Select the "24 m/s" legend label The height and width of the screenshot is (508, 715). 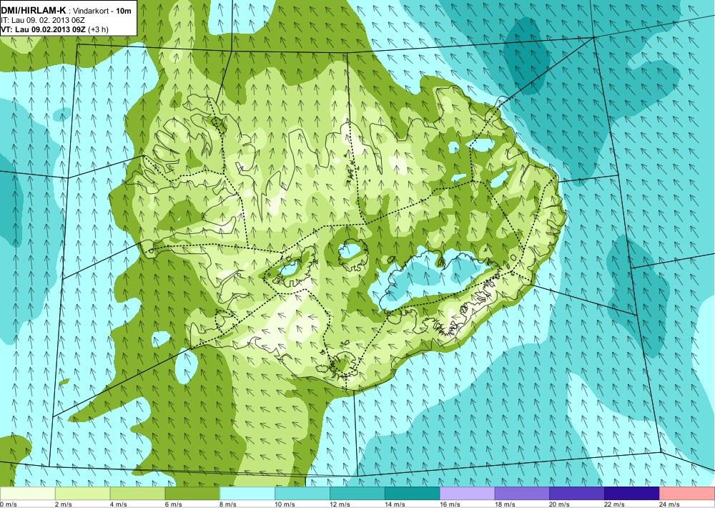670,504
